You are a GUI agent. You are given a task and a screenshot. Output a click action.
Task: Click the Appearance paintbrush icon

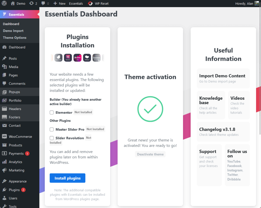click(5, 181)
